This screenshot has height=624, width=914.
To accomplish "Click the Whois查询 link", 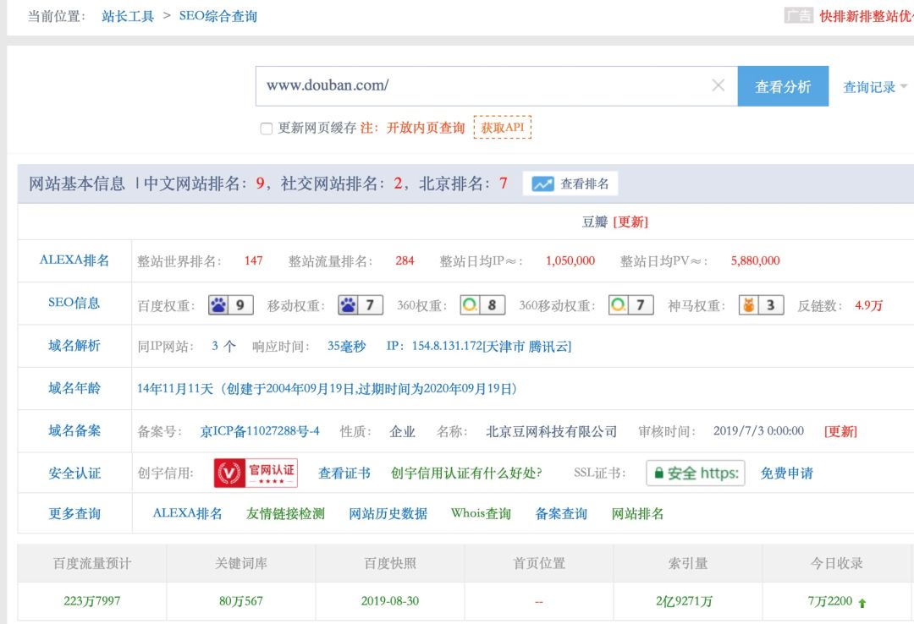I will point(481,513).
